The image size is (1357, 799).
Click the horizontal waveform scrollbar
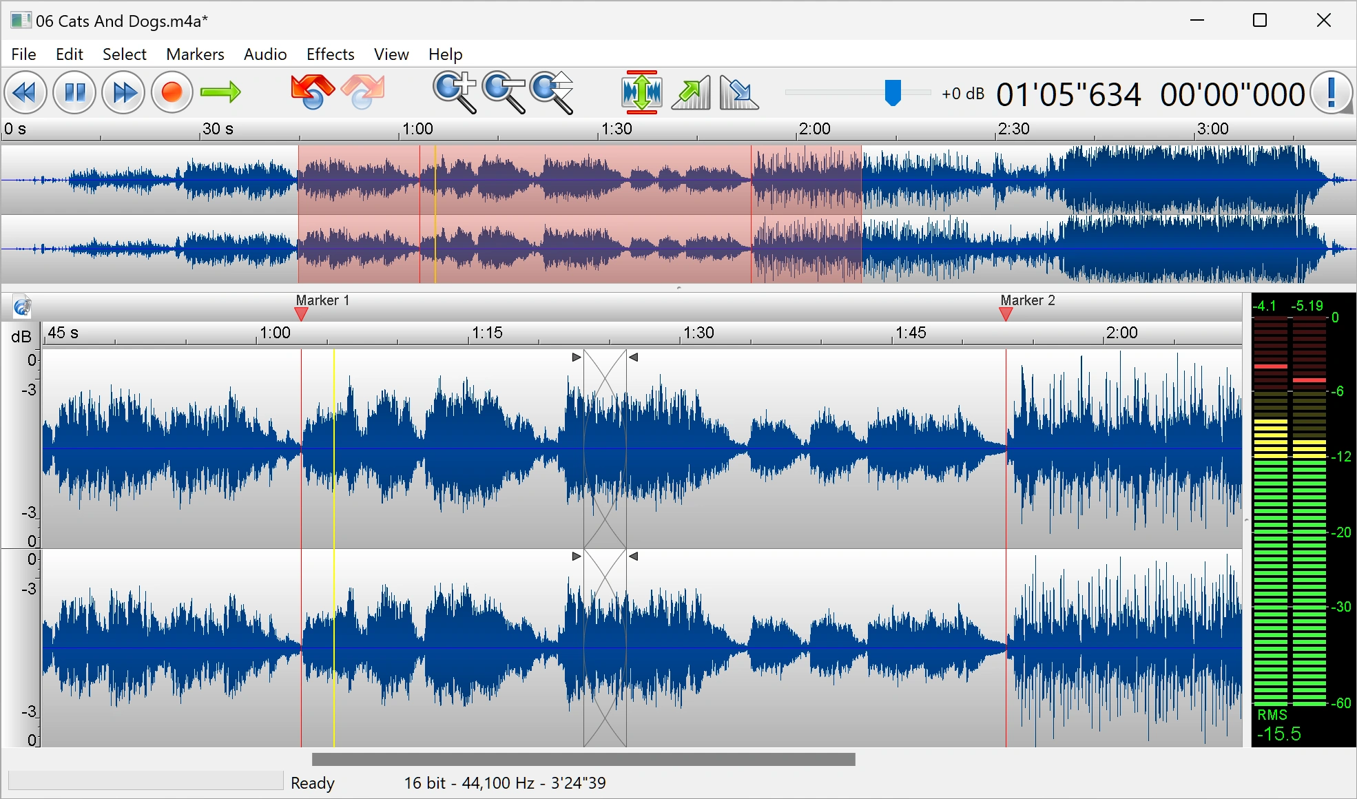pyautogui.click(x=583, y=759)
